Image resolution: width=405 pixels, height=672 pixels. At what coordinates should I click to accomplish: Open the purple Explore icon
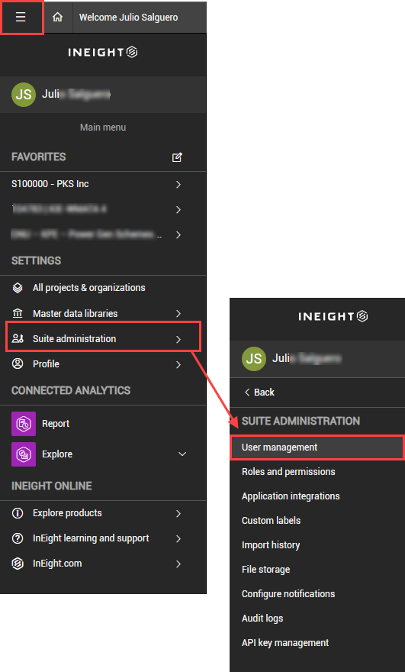click(x=24, y=454)
